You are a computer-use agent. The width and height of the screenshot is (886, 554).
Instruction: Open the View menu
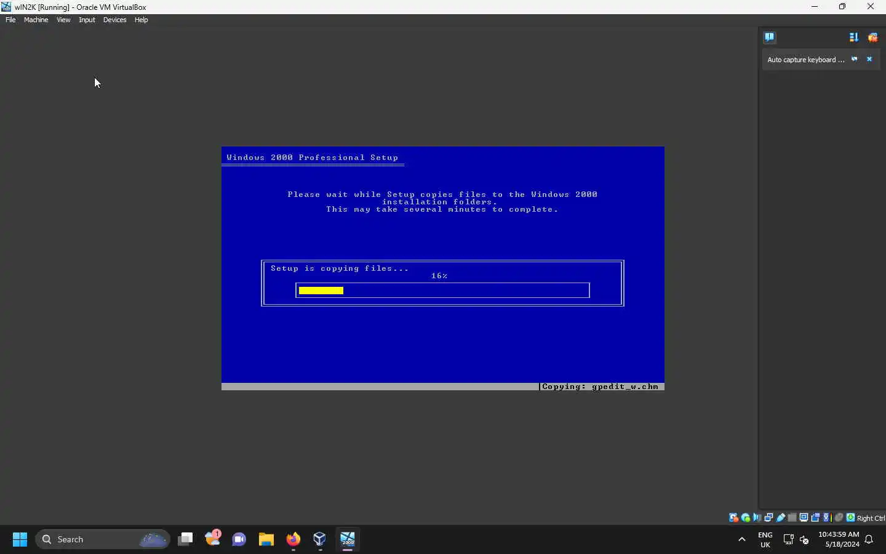(x=63, y=20)
